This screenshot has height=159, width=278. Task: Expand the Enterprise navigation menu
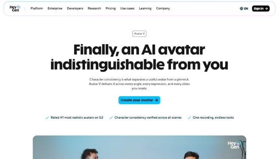coord(55,8)
